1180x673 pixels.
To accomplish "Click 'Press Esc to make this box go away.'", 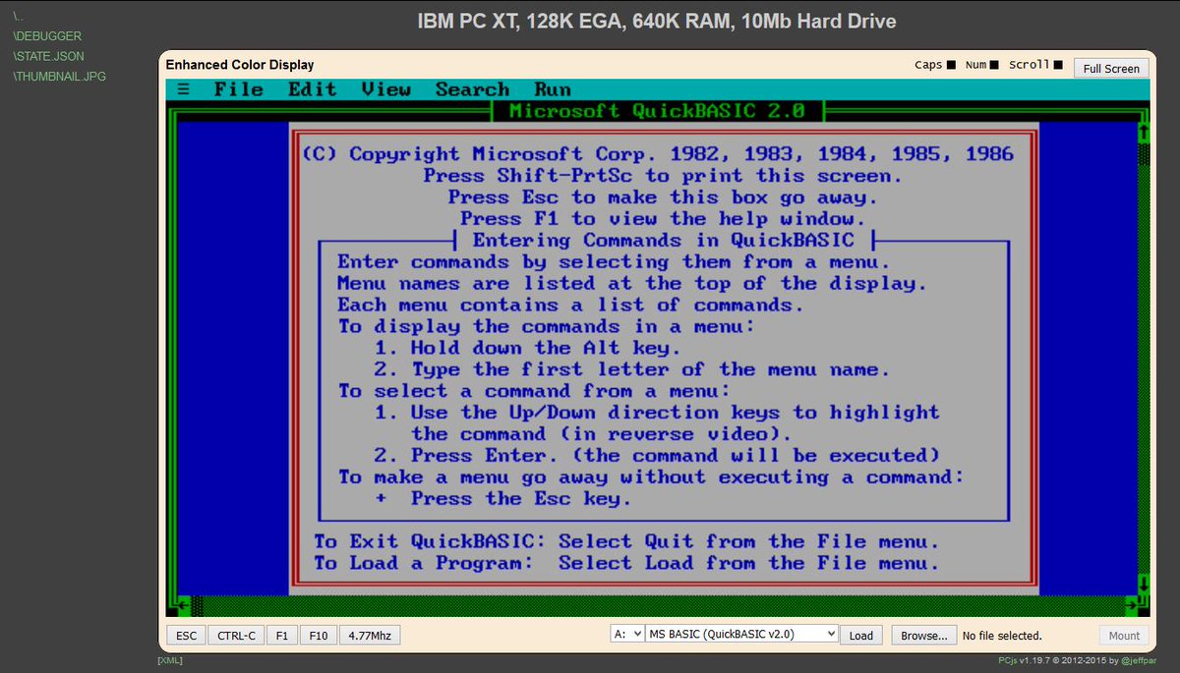I will pos(664,196).
